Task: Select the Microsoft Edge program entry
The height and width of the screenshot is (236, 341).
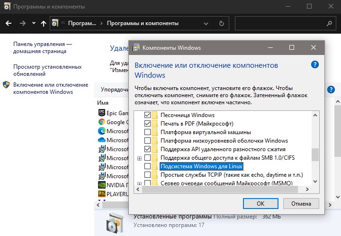Action: [113, 131]
